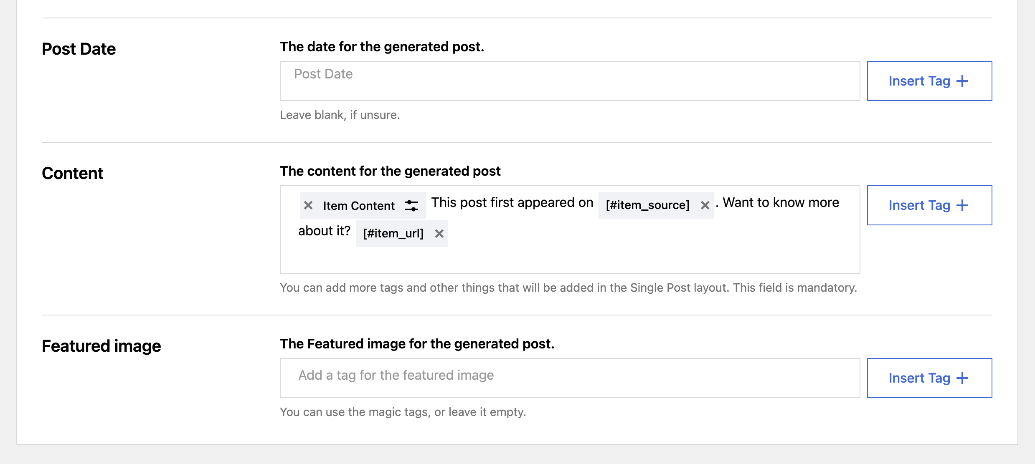
Task: Remove the Item Content tag
Action: 308,205
